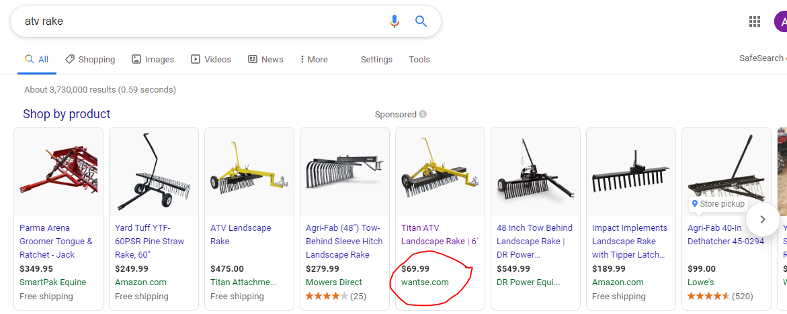Switch to the Images tab
The image size is (787, 314).
tap(153, 59)
